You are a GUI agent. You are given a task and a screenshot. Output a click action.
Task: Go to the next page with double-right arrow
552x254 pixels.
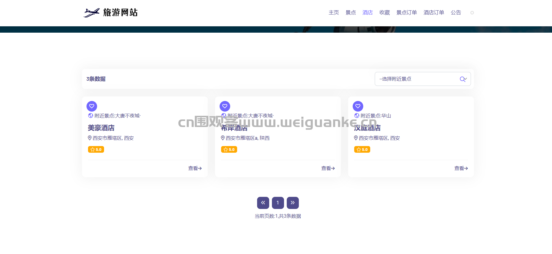[292, 203]
